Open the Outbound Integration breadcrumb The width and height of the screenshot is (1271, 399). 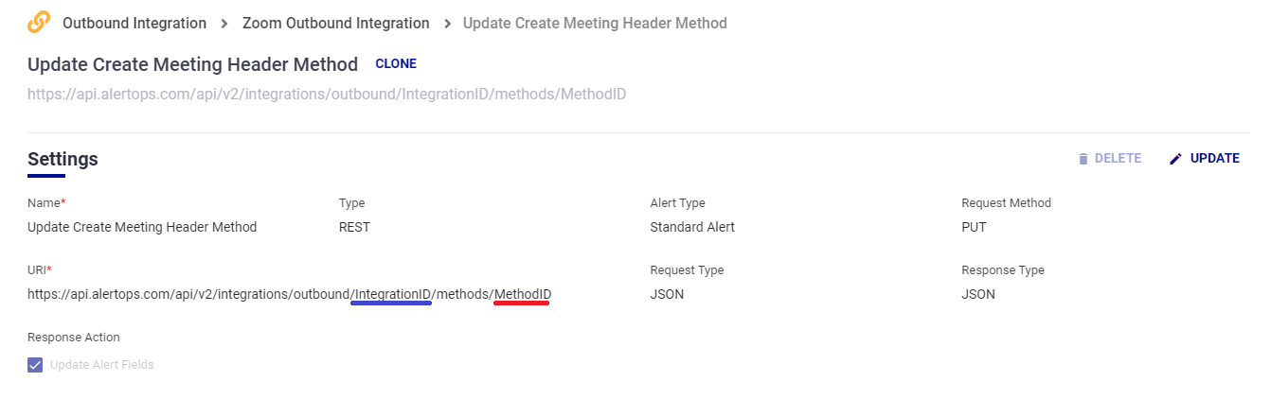point(134,23)
